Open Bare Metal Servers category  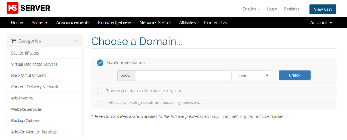point(45,76)
